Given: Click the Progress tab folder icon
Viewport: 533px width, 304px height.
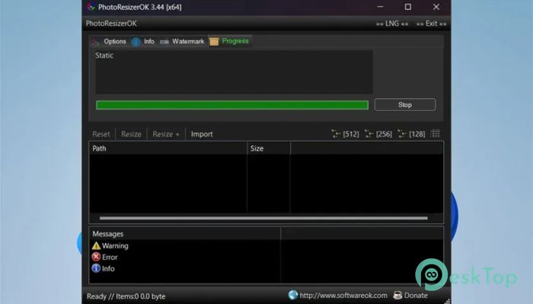Looking at the screenshot, I should click(x=214, y=41).
